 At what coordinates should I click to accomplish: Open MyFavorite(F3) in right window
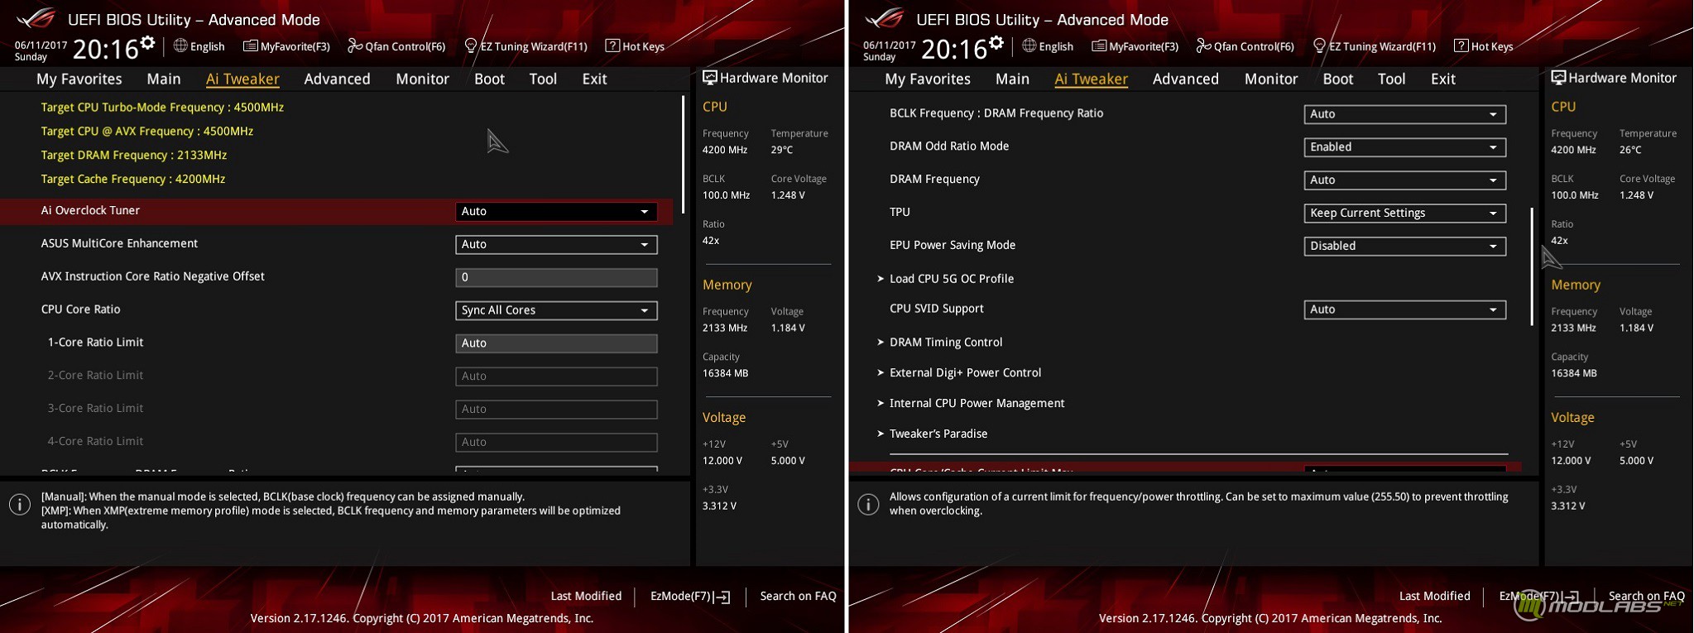[x=1135, y=46]
